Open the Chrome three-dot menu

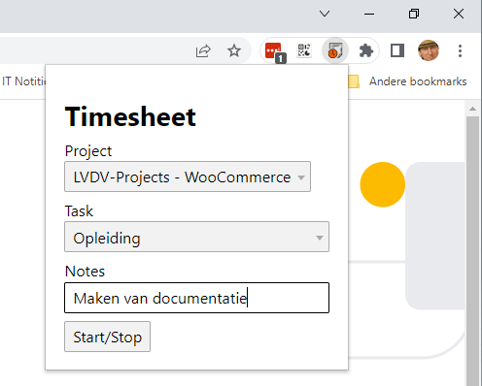click(460, 50)
